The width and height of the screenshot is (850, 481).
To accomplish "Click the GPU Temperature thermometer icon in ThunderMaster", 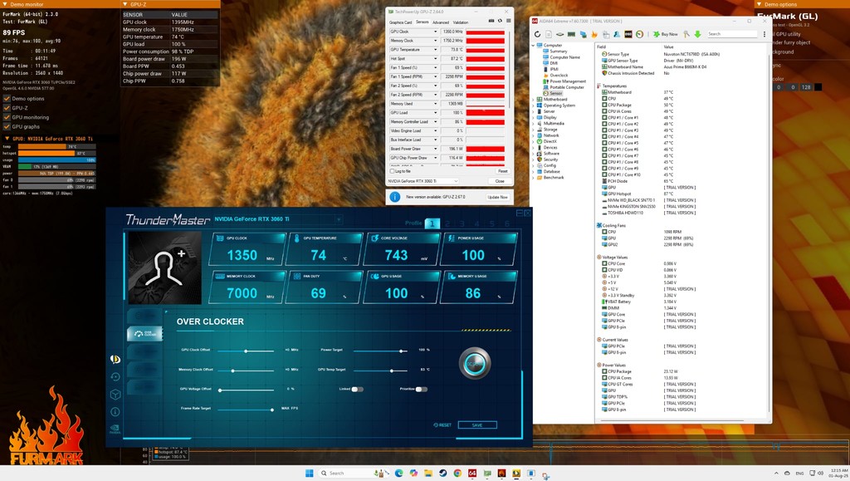I will [x=297, y=238].
